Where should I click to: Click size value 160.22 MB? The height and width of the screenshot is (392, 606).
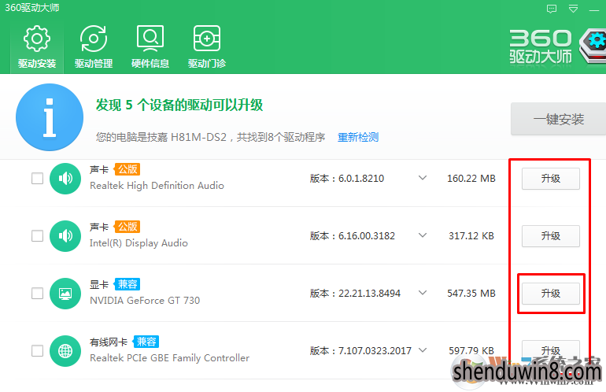pos(471,179)
